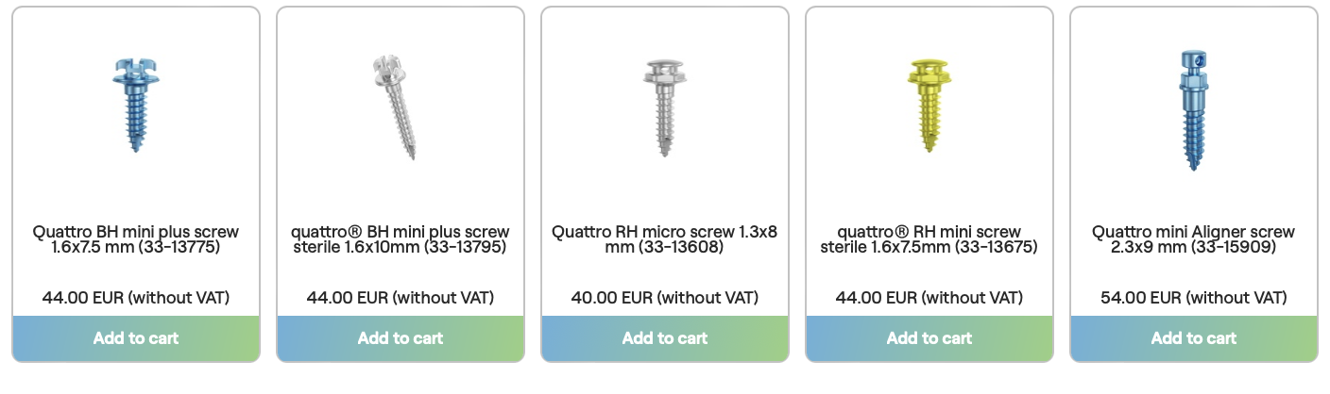Add Quattro BH mini plus 1.6x7.5 to cart
Screen dimensions: 1330x394
[136, 338]
